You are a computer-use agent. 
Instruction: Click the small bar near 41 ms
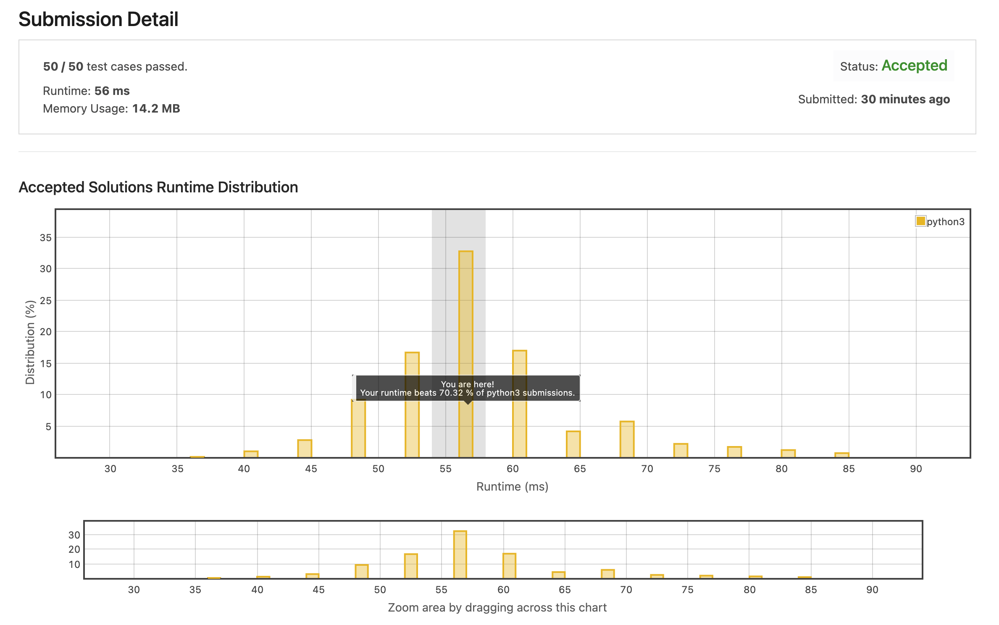pyautogui.click(x=251, y=454)
